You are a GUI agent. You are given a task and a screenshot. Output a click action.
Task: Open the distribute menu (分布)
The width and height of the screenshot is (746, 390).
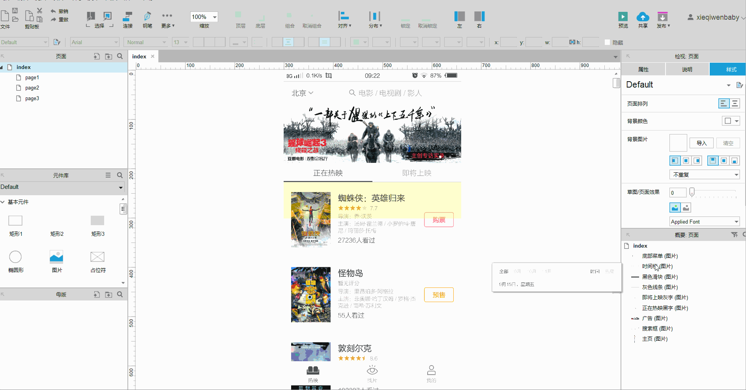(375, 19)
